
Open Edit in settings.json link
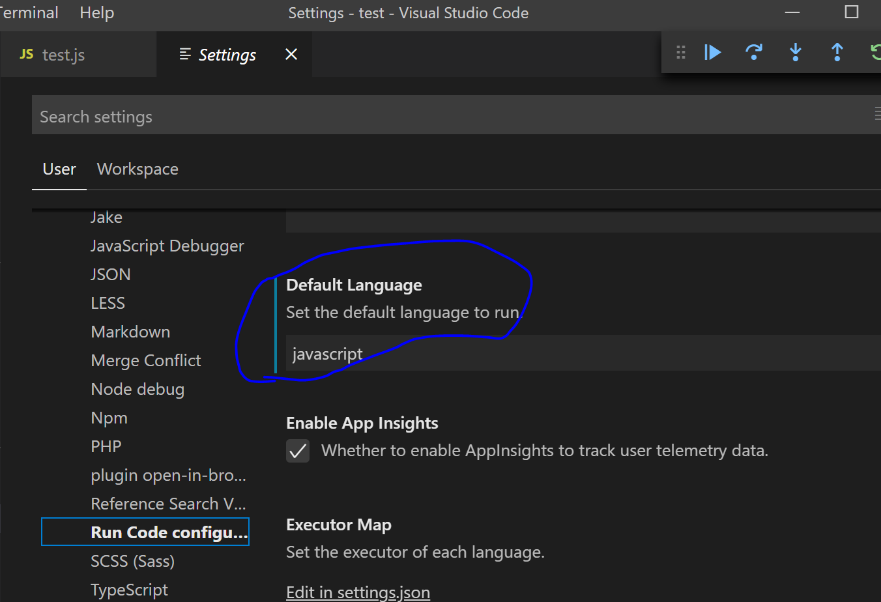[358, 592]
